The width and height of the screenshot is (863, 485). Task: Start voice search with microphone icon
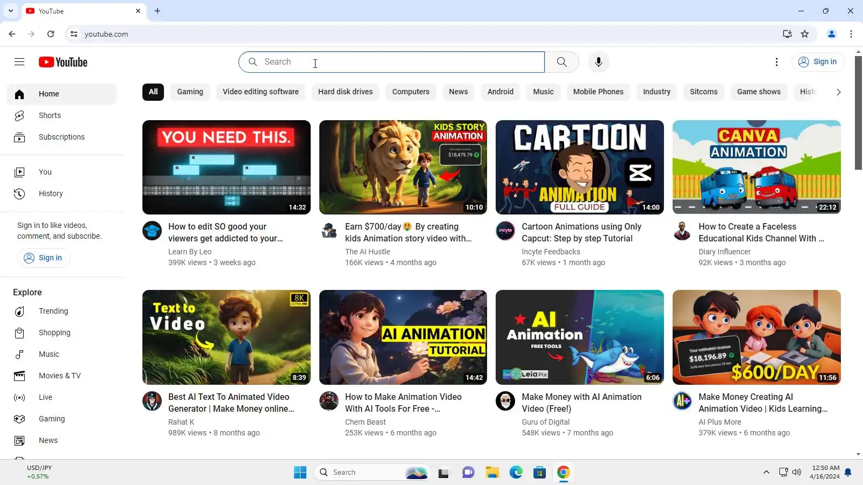pos(599,62)
